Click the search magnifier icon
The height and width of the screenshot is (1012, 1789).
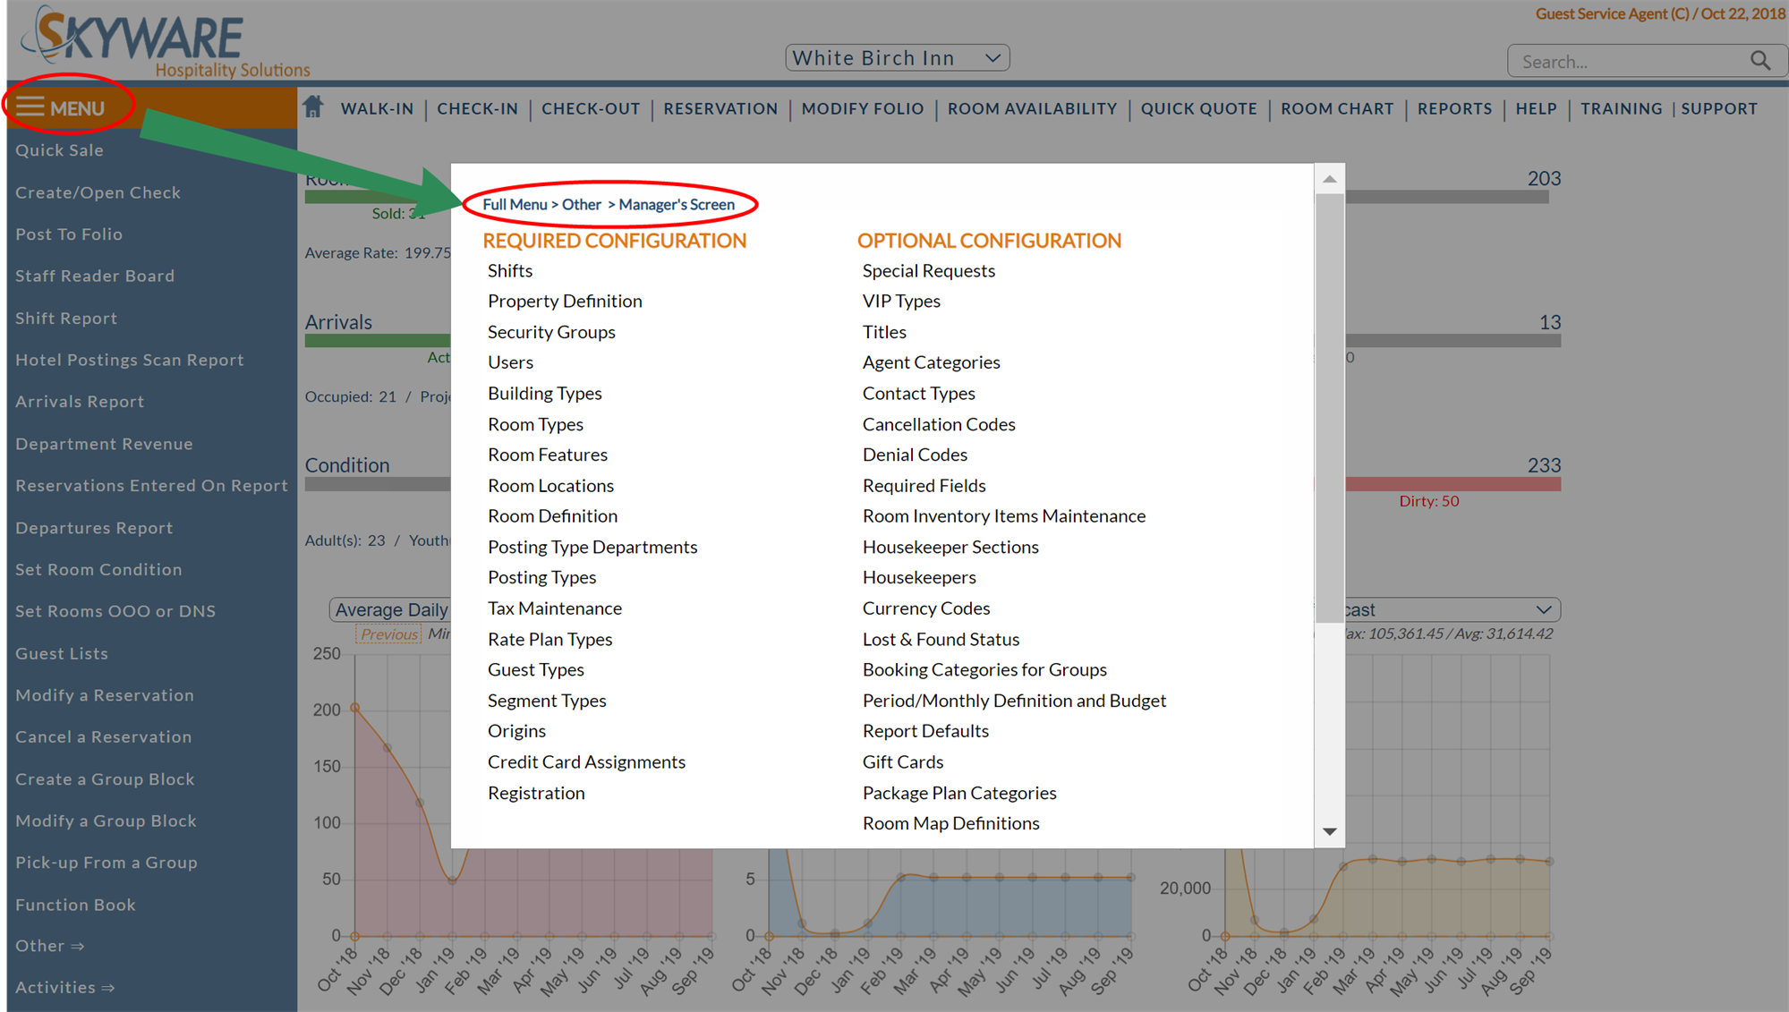(1759, 61)
